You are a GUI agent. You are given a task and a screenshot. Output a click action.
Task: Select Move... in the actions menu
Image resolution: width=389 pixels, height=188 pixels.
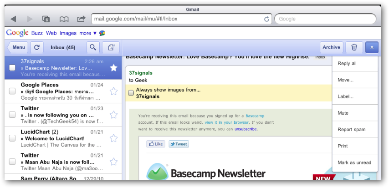coord(355,80)
